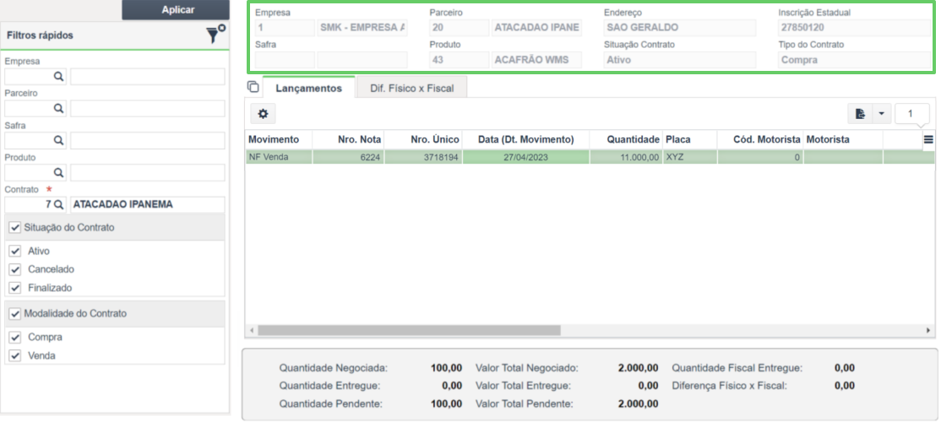Open the quick filters funnel icon
Screen dimensions: 941x422
click(x=215, y=34)
